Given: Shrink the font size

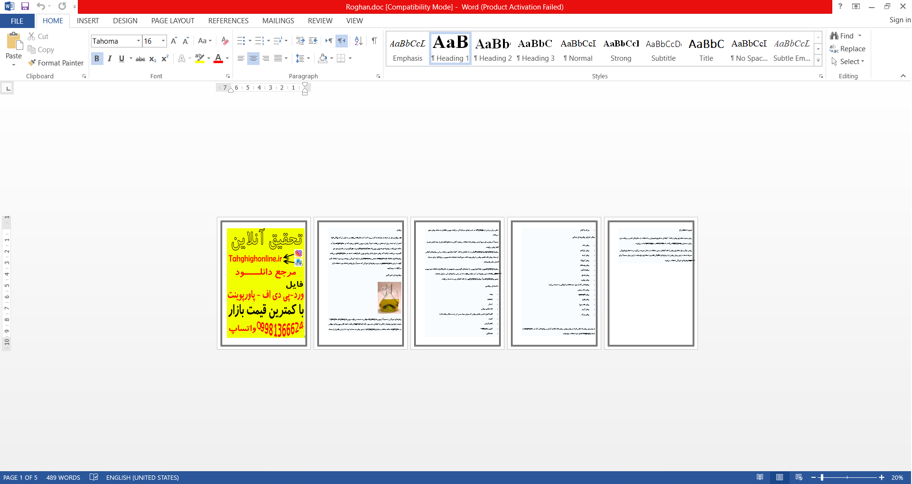Looking at the screenshot, I should coord(186,41).
